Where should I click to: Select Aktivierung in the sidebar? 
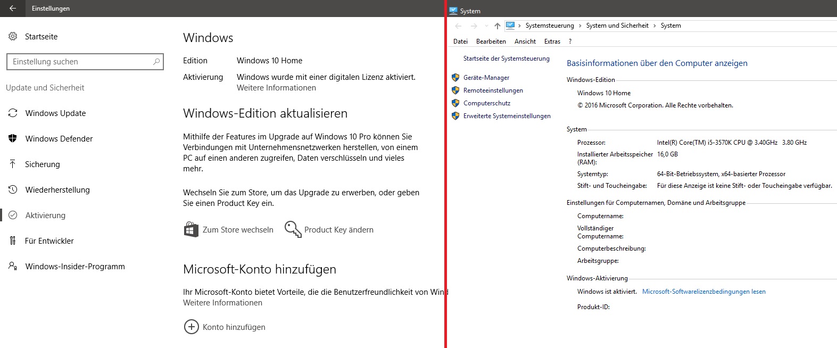click(45, 216)
